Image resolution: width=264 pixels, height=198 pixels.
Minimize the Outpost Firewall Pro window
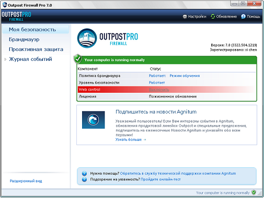pyautogui.click(x=235, y=4)
